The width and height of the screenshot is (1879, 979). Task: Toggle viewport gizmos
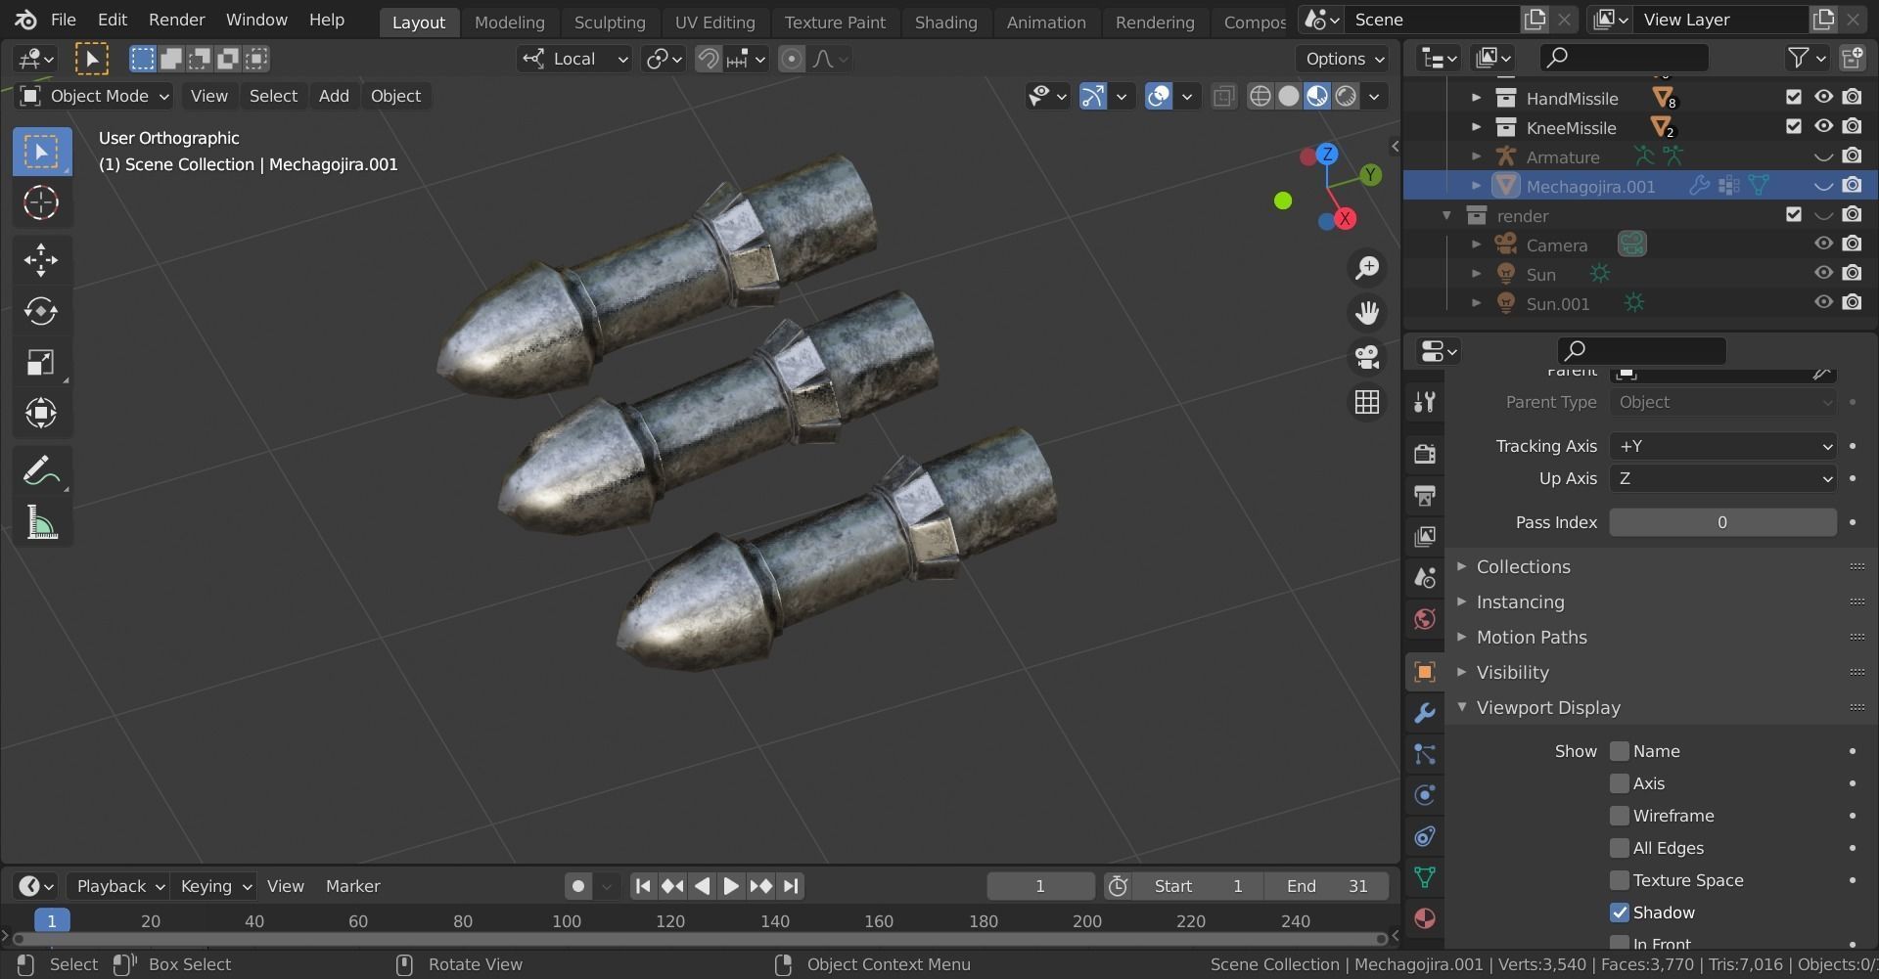tap(1092, 96)
